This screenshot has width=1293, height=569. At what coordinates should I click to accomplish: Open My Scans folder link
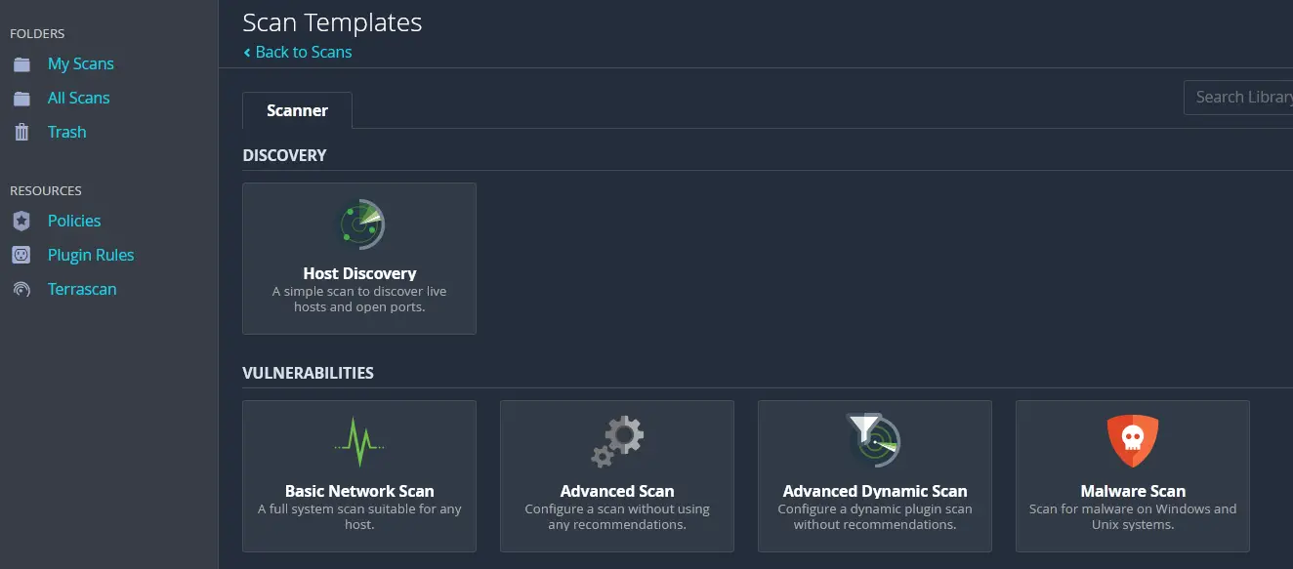81,63
